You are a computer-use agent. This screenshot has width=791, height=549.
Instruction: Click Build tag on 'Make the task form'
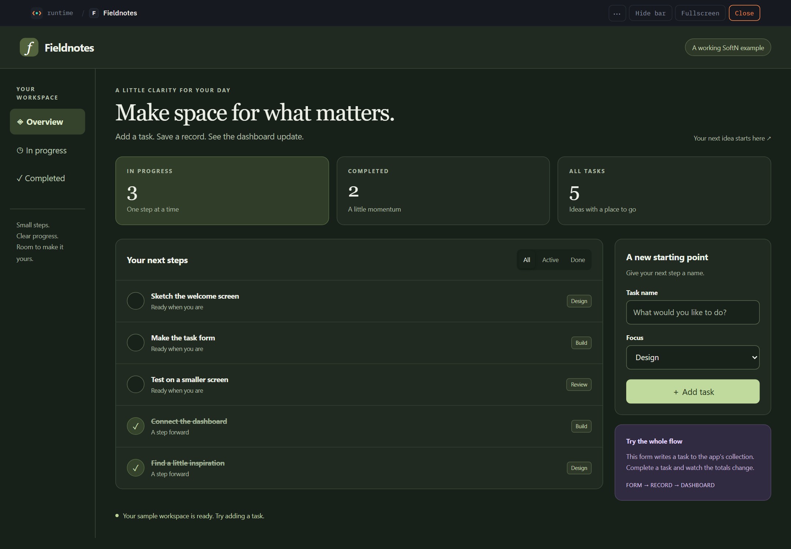581,343
